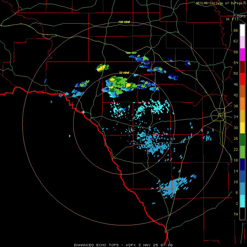Pick the navy blue legend swatch
247x247 pixels.
242,164
